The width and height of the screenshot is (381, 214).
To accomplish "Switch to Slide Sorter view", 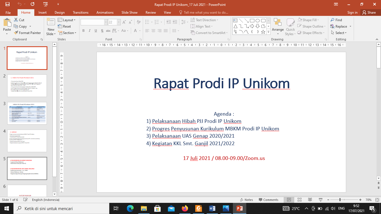I will click(x=300, y=200).
